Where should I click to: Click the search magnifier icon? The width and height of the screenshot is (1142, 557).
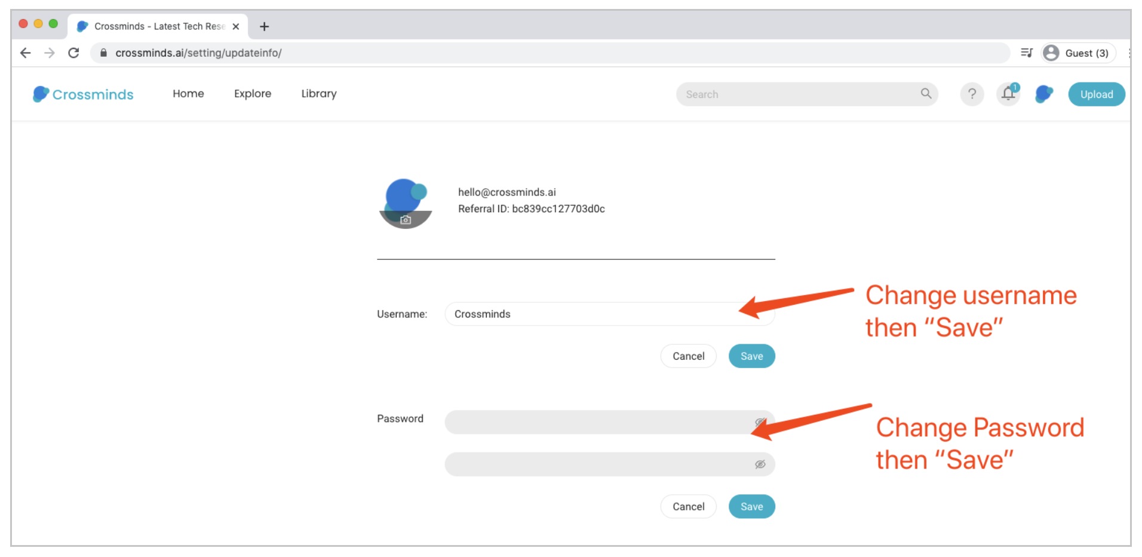tap(926, 93)
